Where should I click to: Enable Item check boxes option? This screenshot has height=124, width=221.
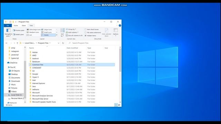85,29
